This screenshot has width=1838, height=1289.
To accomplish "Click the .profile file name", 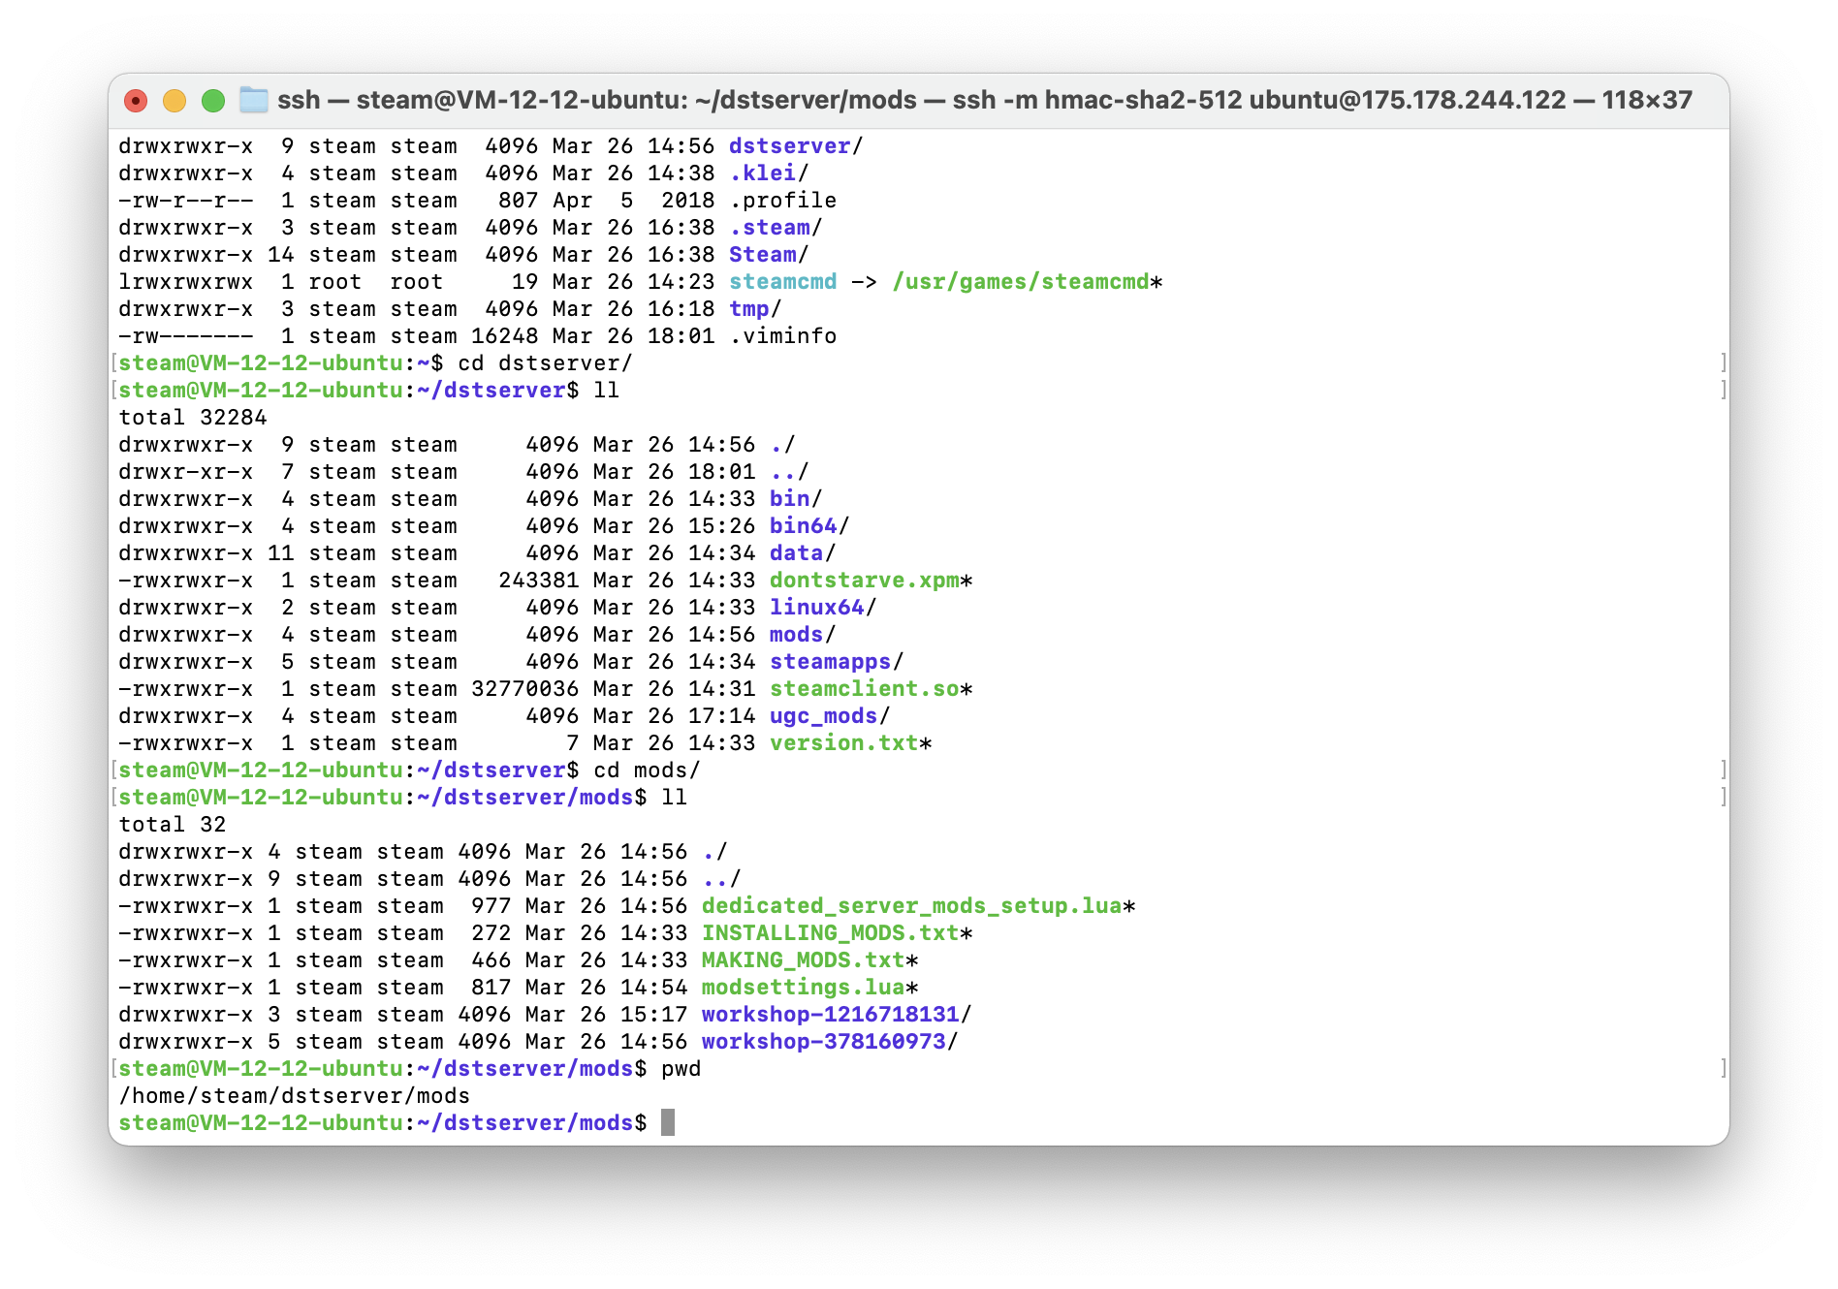I will [x=782, y=201].
